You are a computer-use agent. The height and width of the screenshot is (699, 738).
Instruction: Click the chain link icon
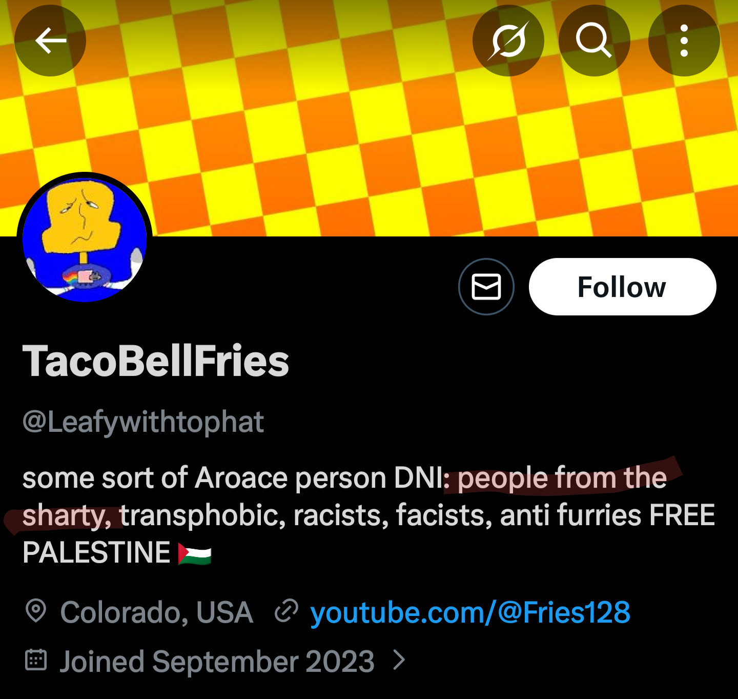click(x=286, y=611)
